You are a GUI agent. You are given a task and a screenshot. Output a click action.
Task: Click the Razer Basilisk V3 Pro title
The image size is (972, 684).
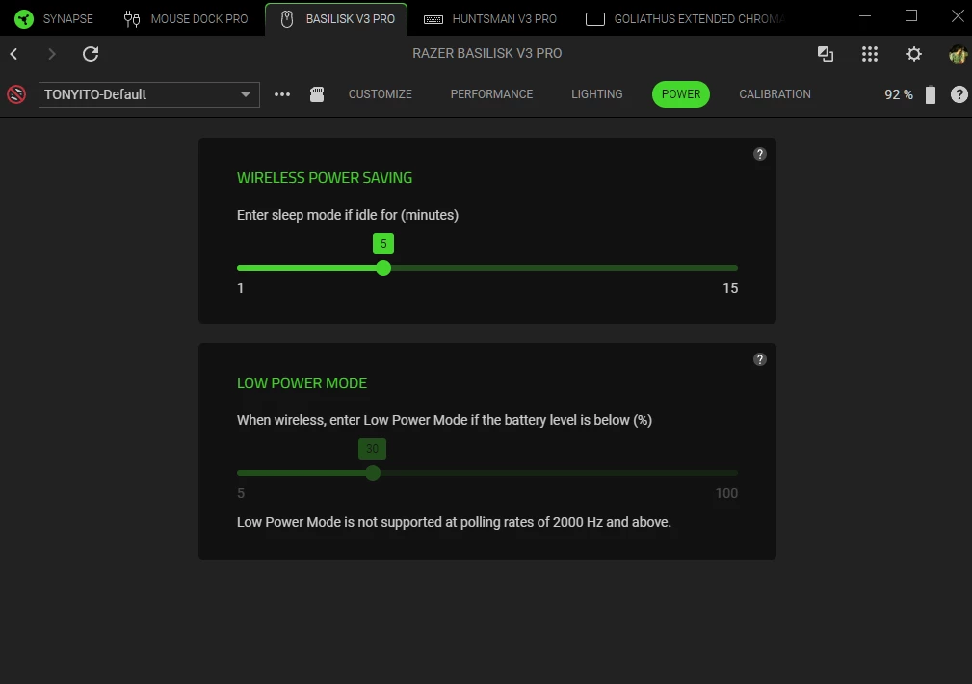click(x=486, y=53)
